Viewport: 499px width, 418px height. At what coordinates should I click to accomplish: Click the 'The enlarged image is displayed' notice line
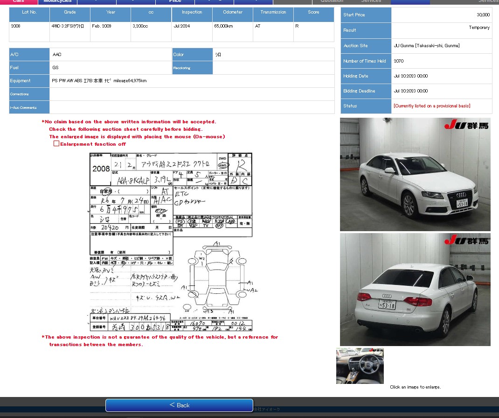137,137
